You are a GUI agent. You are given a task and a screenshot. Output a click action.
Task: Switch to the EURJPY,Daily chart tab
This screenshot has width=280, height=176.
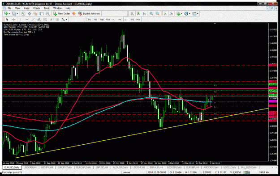tap(65, 168)
